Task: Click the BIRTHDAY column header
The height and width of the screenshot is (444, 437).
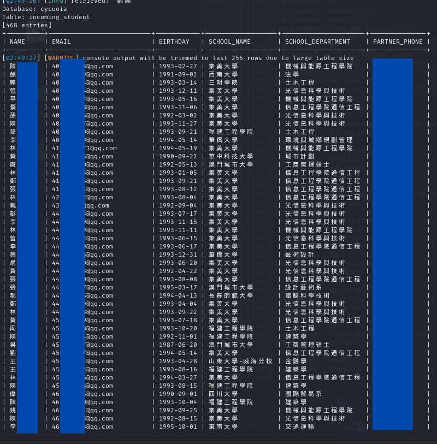Action: (x=174, y=42)
